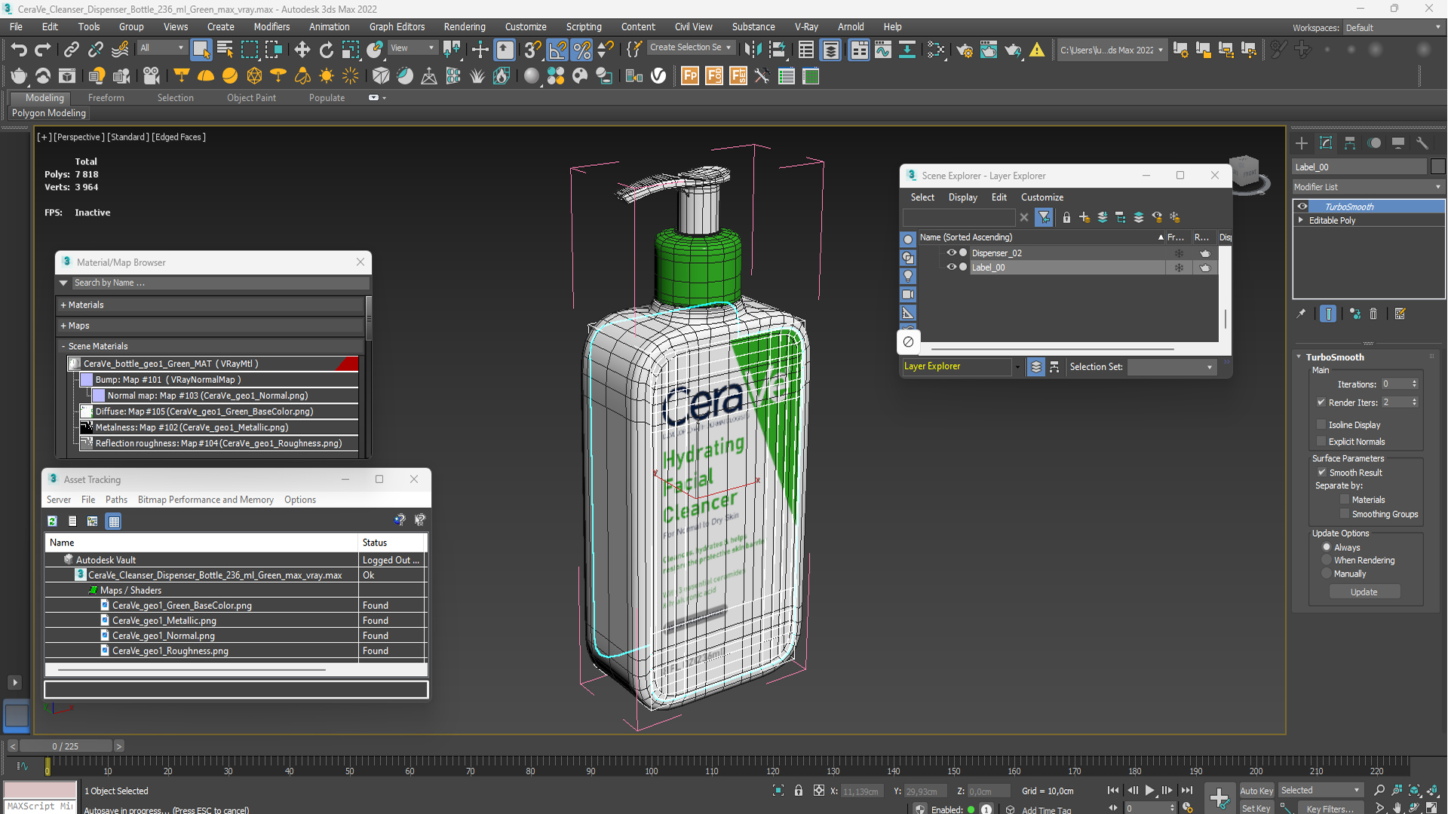The image size is (1448, 814).
Task: Click the time slider 0 / 225 handle
Action: point(66,746)
